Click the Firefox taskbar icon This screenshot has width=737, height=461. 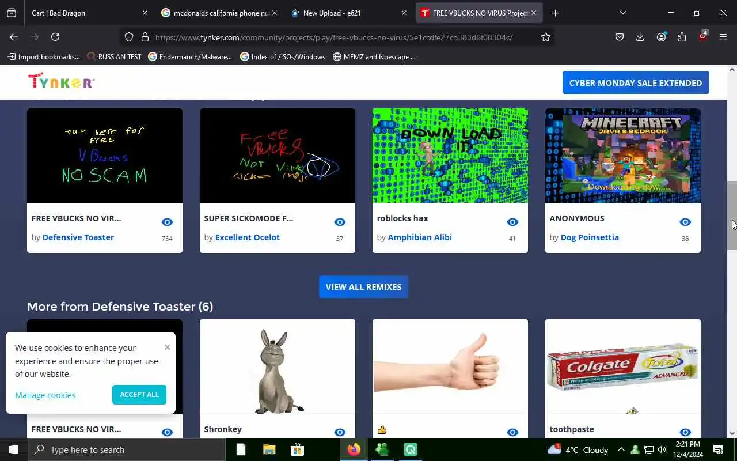pyautogui.click(x=354, y=449)
